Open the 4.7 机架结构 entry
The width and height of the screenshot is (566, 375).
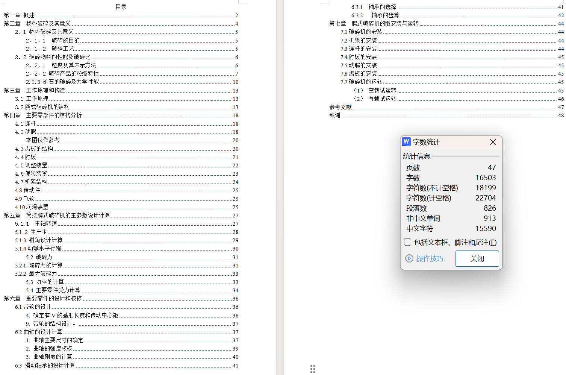127,182
